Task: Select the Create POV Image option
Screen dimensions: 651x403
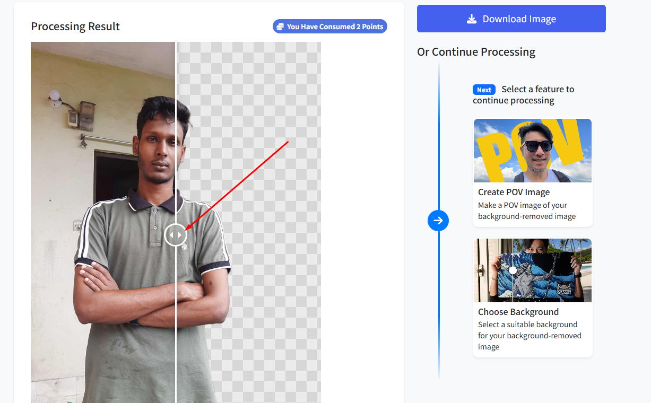Action: pos(532,192)
